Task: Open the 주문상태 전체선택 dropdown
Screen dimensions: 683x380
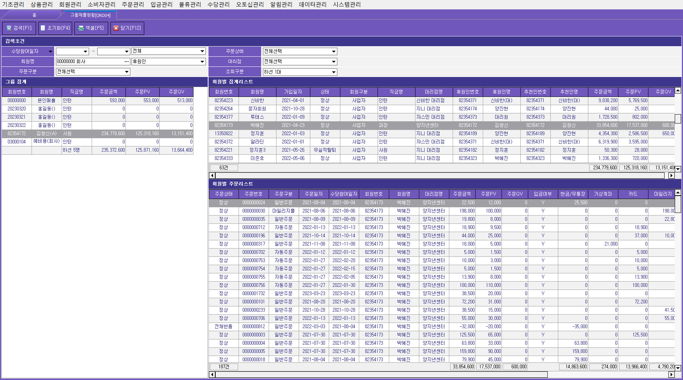Action: click(x=334, y=51)
